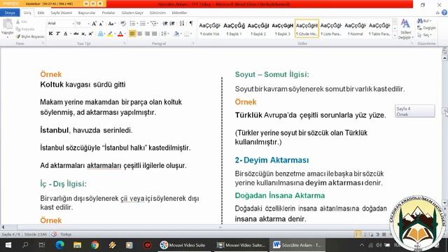Switch to the Görünüm tab
Screen dimensions: 448x252
(x=157, y=13)
